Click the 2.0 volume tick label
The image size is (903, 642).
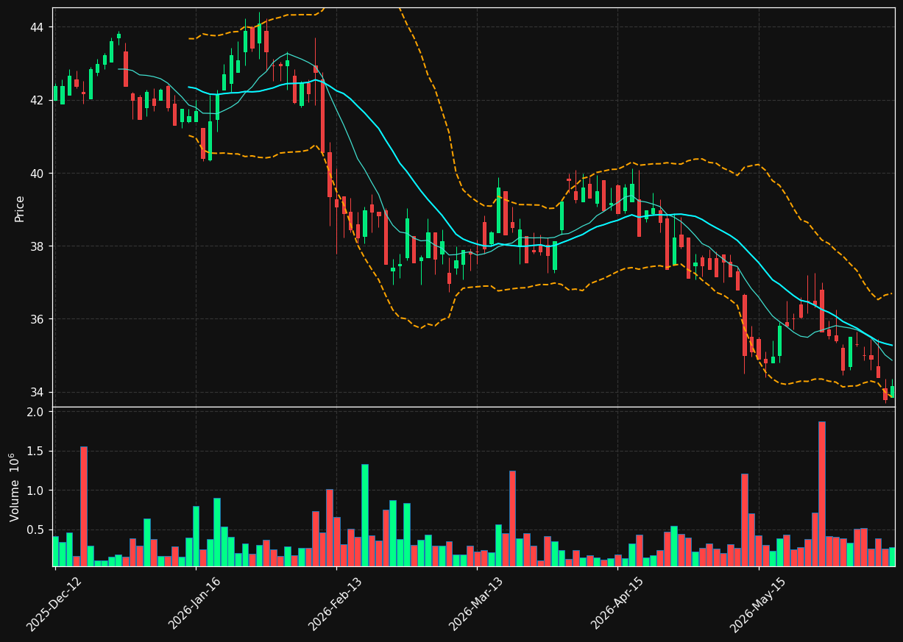tap(35, 412)
